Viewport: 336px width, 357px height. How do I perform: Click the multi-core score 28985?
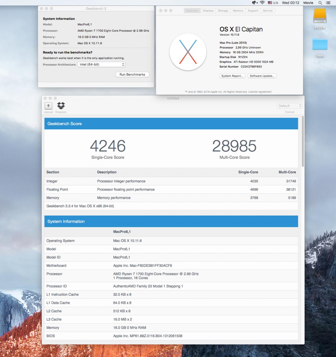coord(234,146)
